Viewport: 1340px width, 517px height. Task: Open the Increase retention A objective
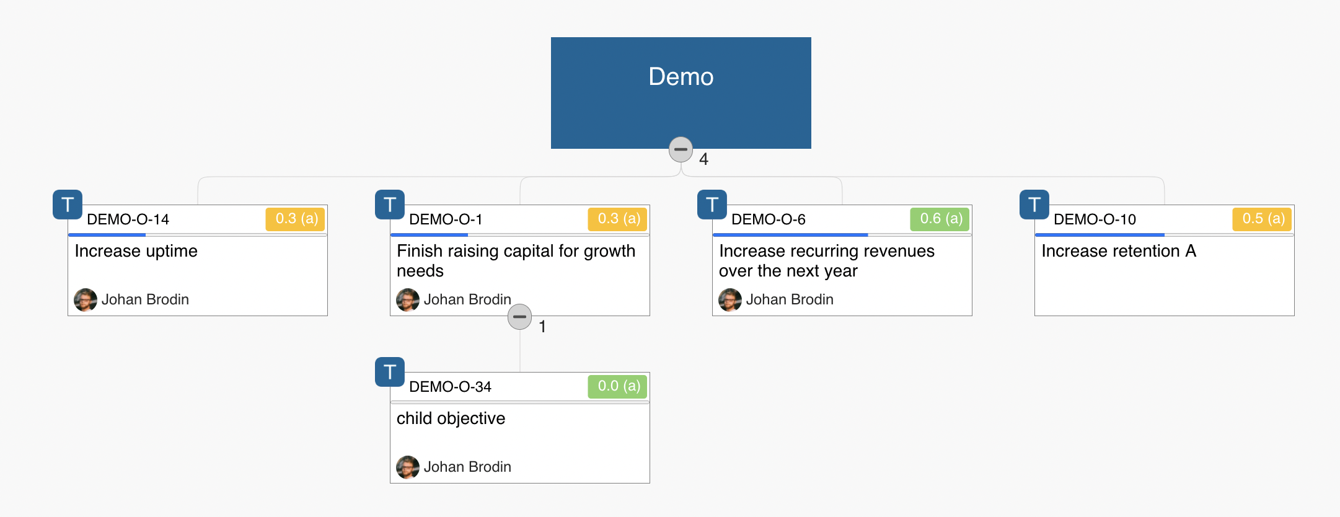[1119, 251]
